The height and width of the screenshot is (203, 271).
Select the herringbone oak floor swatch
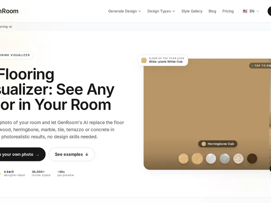click(x=197, y=158)
